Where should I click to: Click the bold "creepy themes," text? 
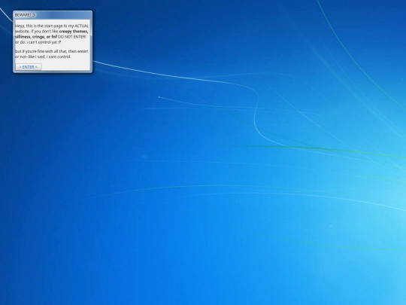tap(74, 32)
